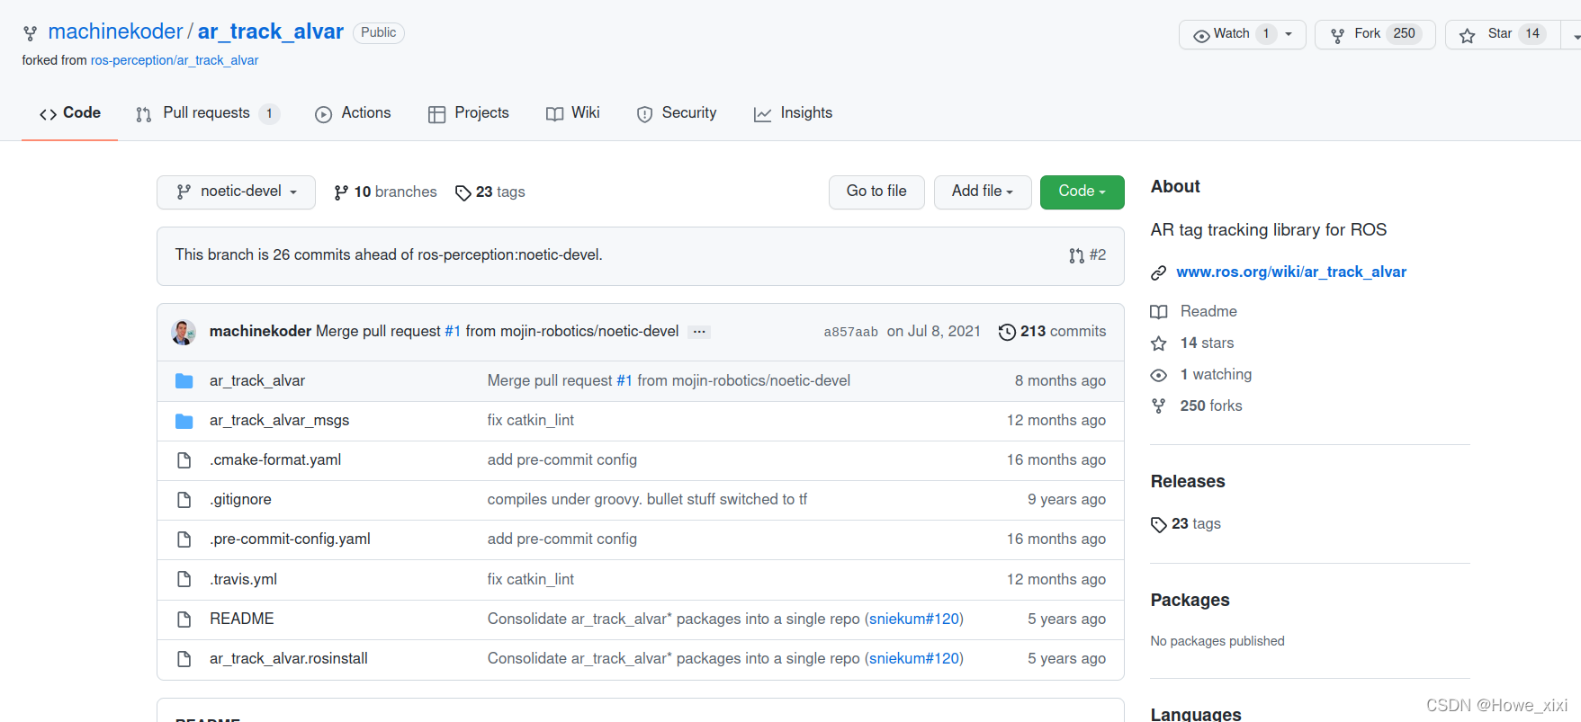Click the file icon for .cmake-format.yaml
Image resolution: width=1581 pixels, height=722 pixels.
184,460
